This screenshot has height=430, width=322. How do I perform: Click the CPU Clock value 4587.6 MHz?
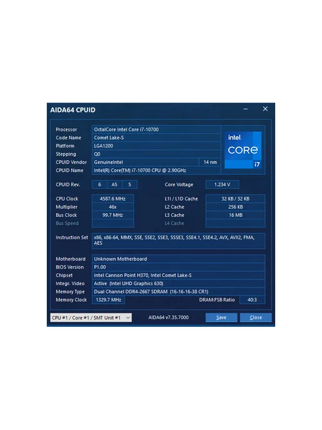pyautogui.click(x=113, y=199)
